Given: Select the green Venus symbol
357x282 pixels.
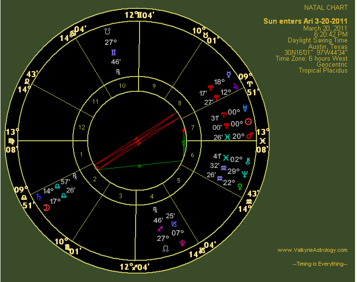Looking at the screenshot, I should [240, 186].
